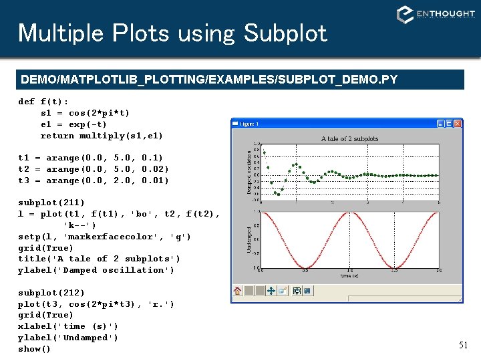The width and height of the screenshot is (481, 361).
Task: Click the setp markerfacecolor code line
Action: click(104, 237)
